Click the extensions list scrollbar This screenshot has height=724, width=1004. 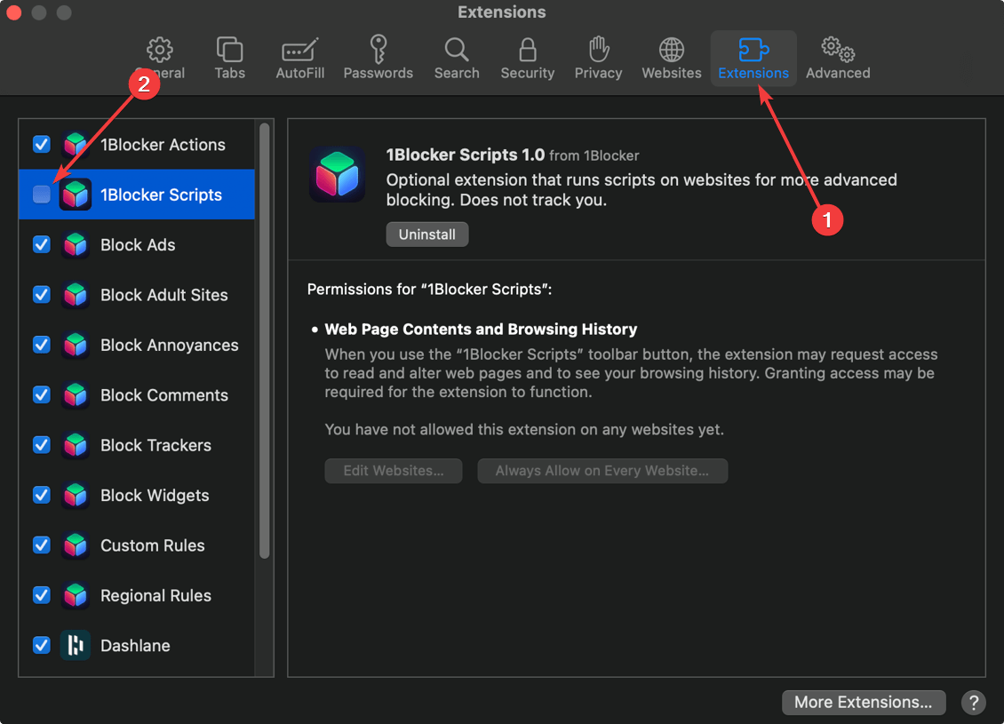(x=265, y=340)
